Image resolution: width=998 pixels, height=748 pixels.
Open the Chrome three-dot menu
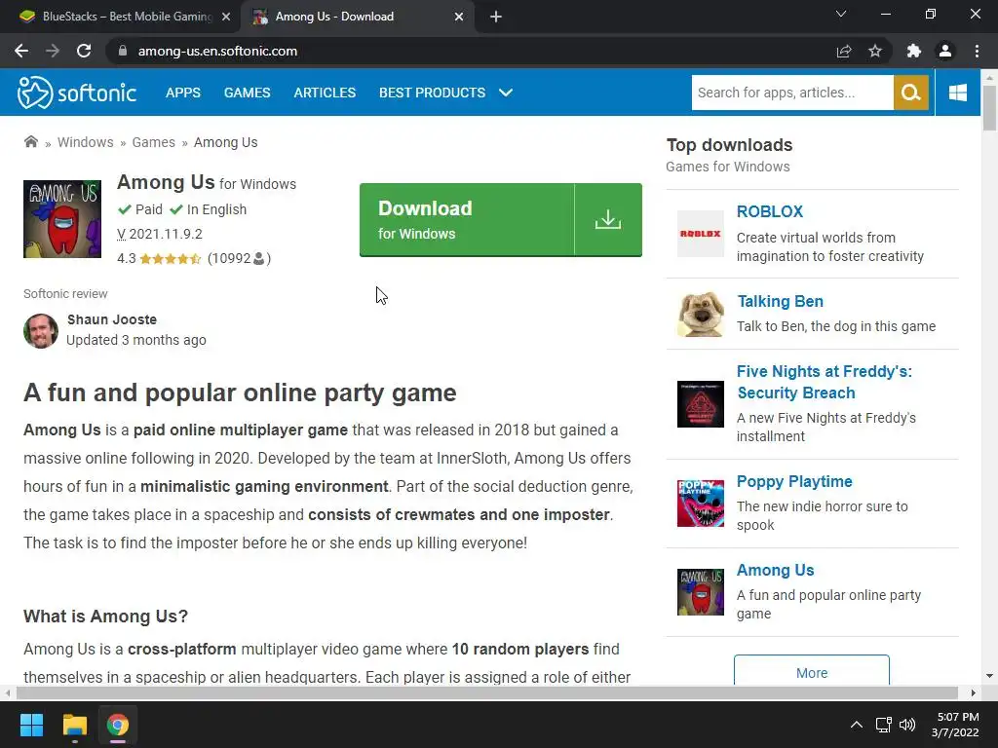pyautogui.click(x=977, y=51)
